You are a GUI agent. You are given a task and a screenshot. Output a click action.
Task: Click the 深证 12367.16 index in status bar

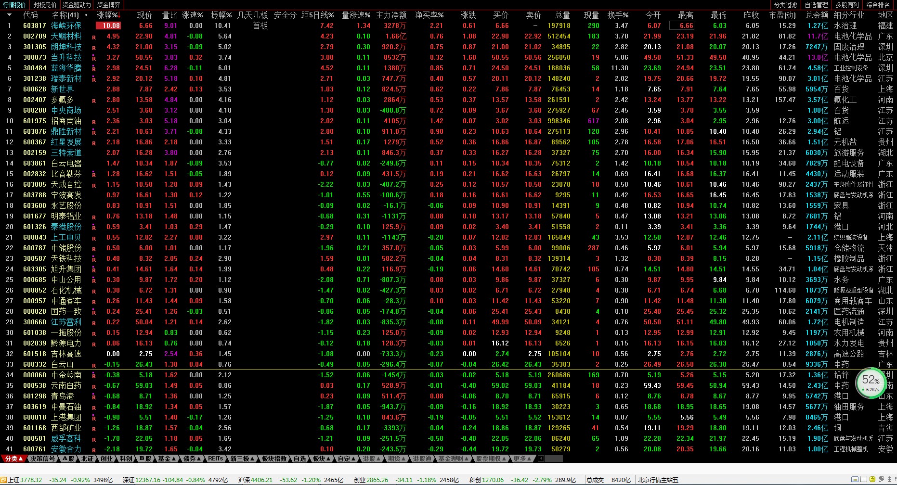[x=141, y=480]
